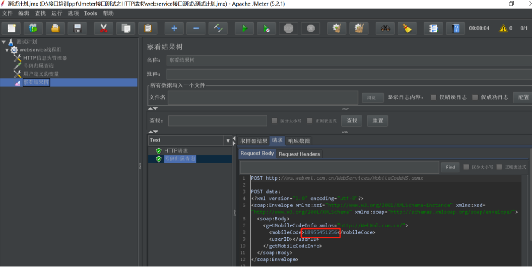Screen dimensions: 532x267
Task: Click the 查找 text field
Action: [x=217, y=120]
